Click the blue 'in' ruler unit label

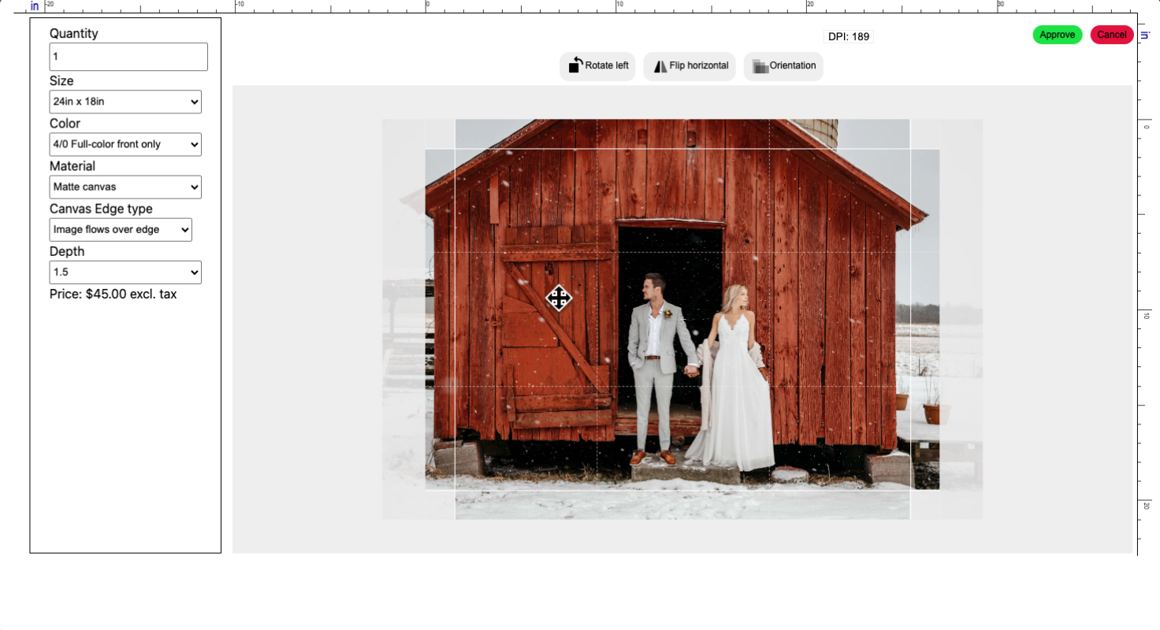coord(34,6)
